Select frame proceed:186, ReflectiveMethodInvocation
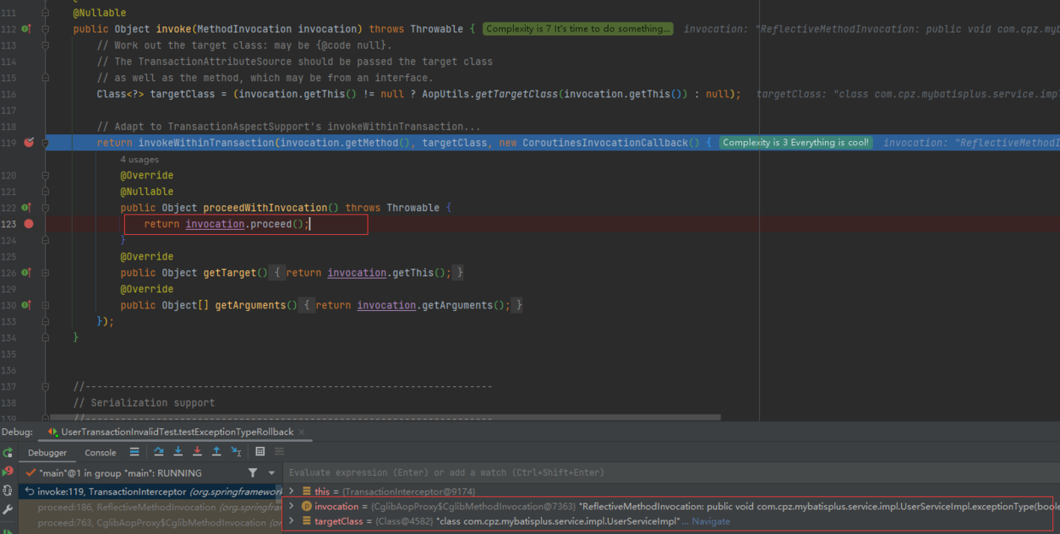Screen dimensions: 1060x534 [x=150, y=507]
